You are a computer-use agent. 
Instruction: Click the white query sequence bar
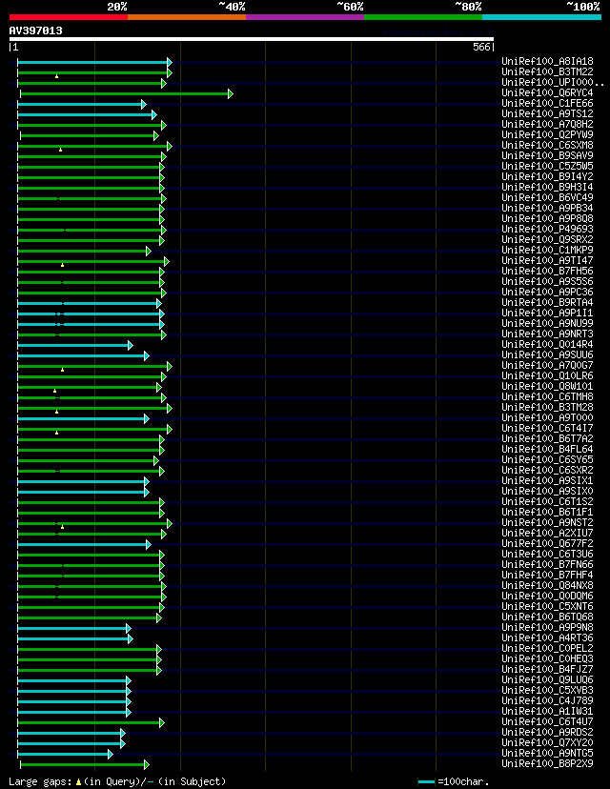(251, 39)
